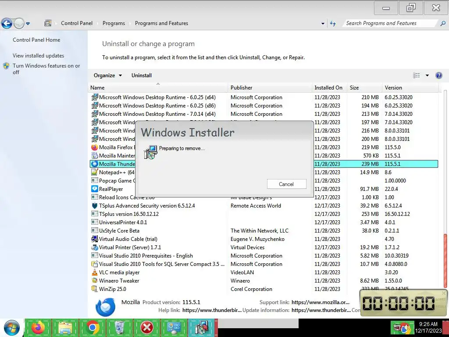Image resolution: width=449 pixels, height=337 pixels.
Task: Select UxStyle Core Beta entry
Action: [x=264, y=231]
